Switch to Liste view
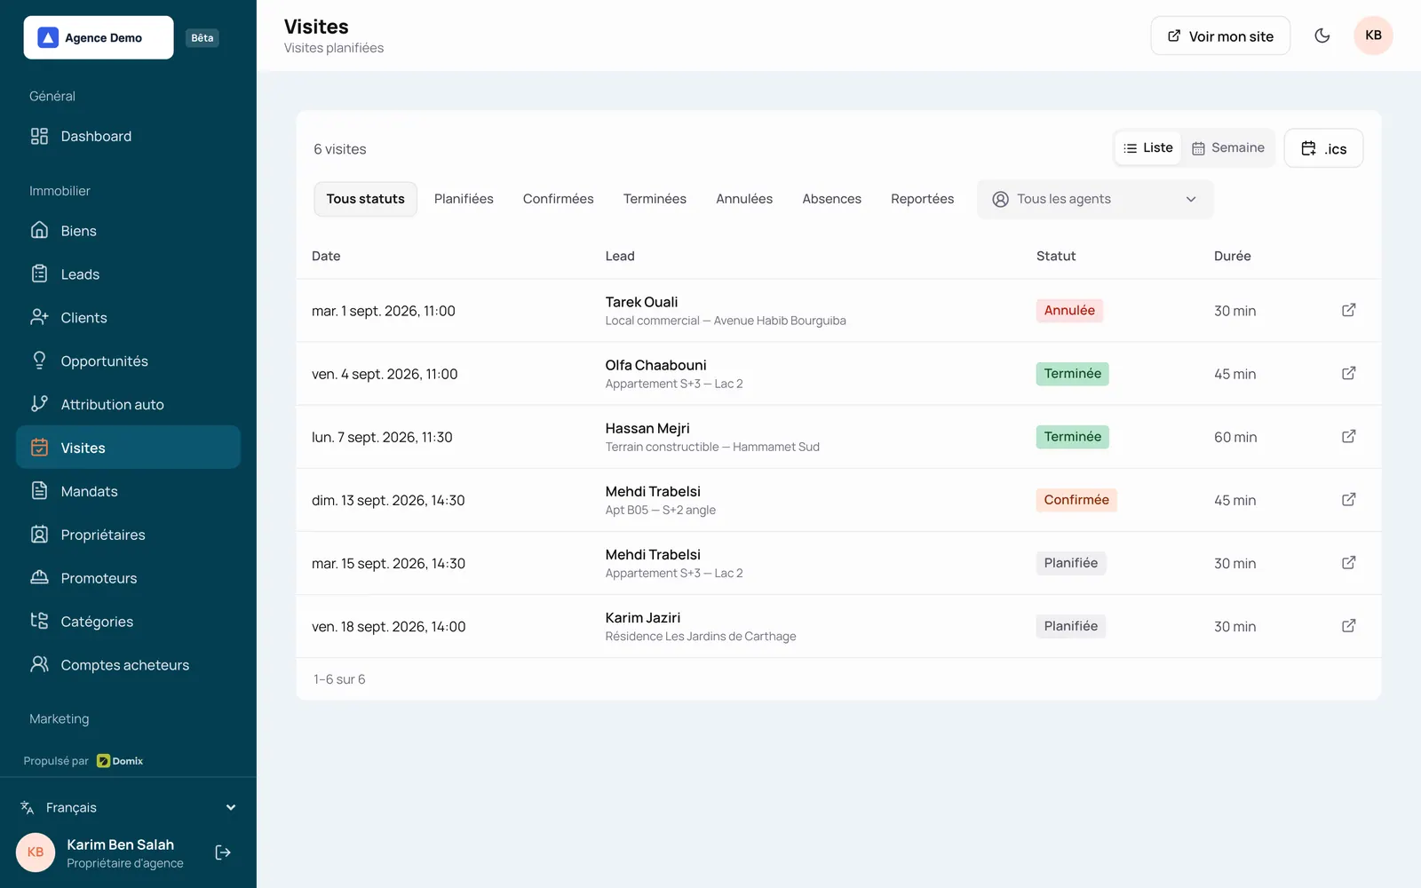 [1147, 148]
